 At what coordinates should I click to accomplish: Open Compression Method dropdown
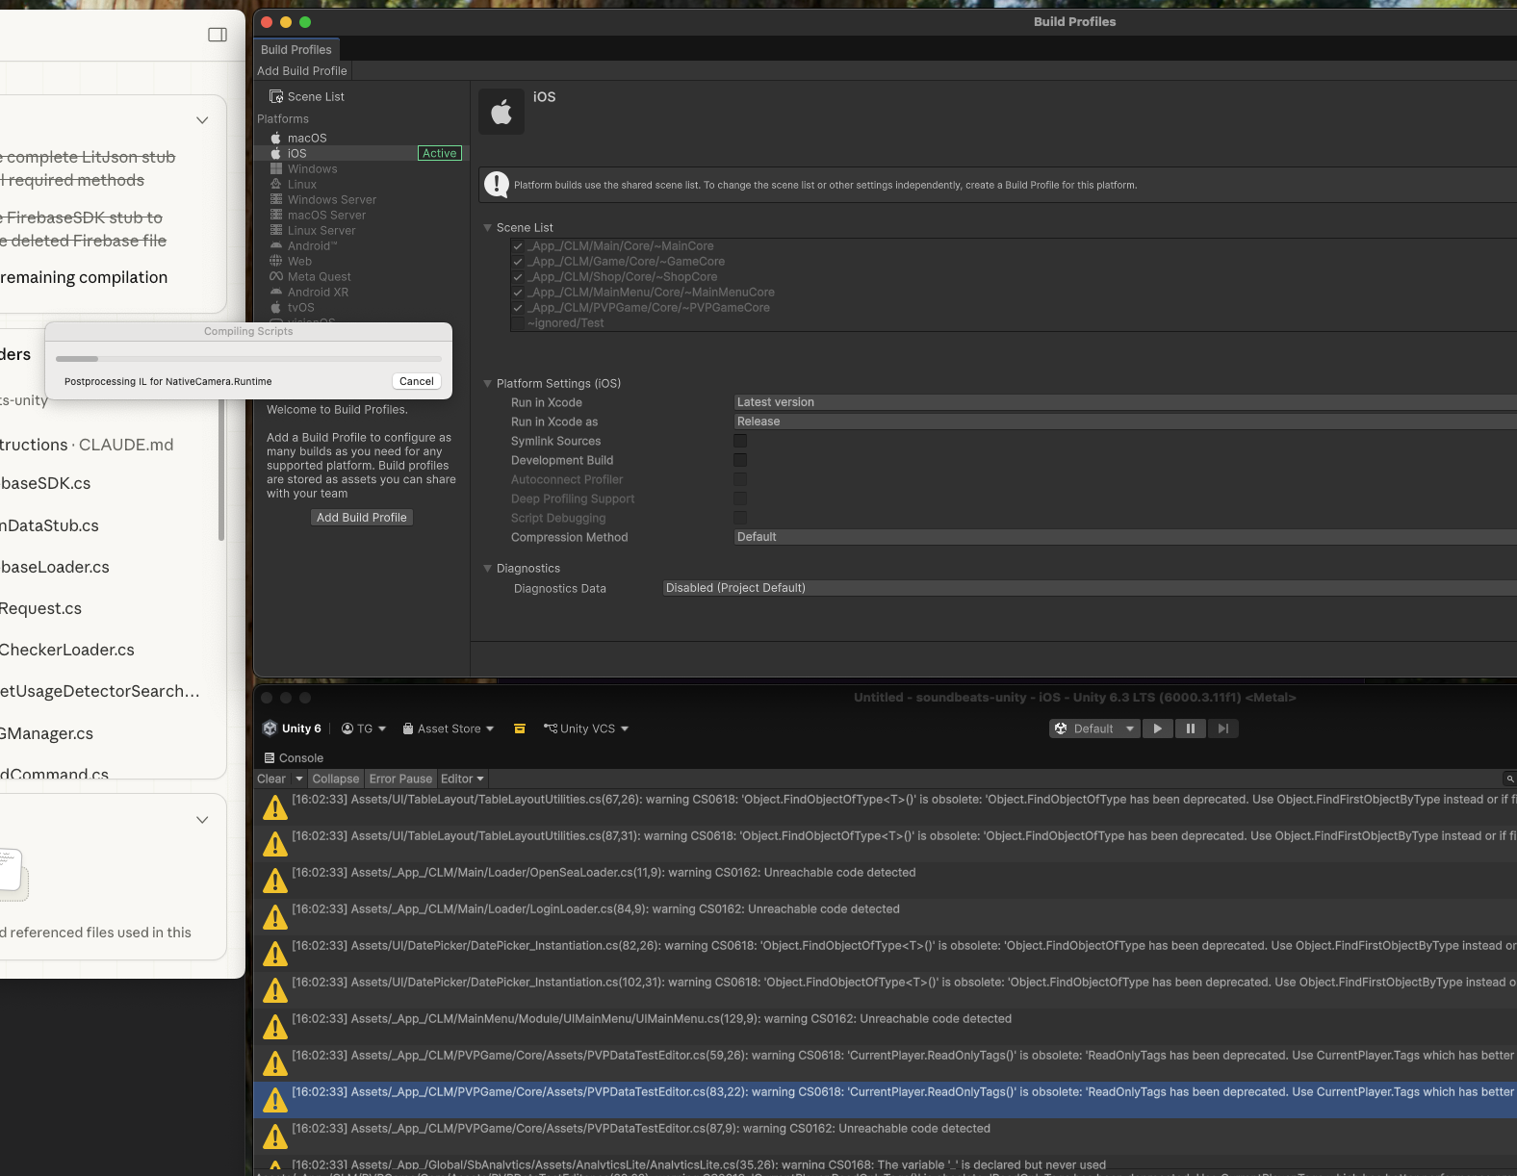tap(1124, 537)
